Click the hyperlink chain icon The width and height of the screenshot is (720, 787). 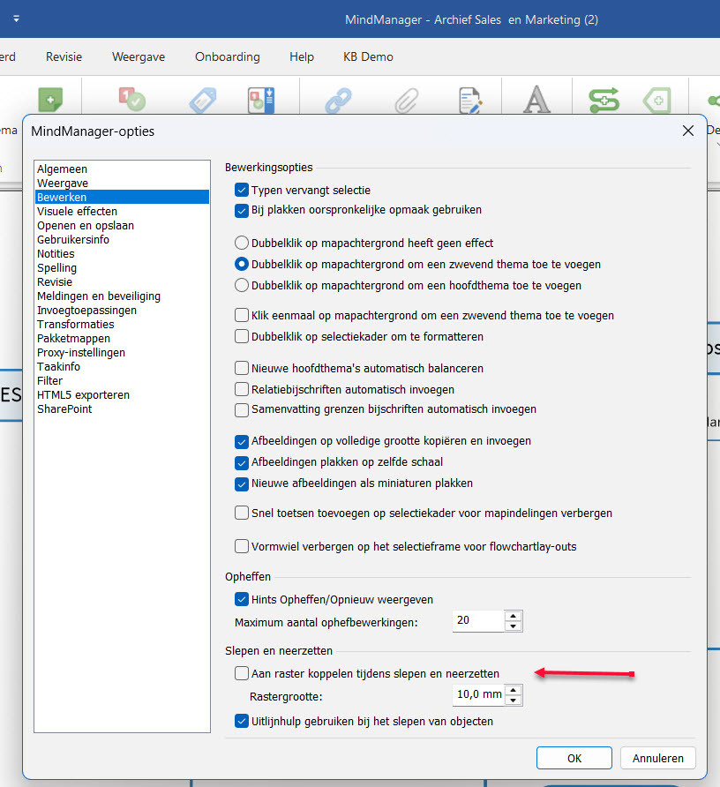pos(338,100)
